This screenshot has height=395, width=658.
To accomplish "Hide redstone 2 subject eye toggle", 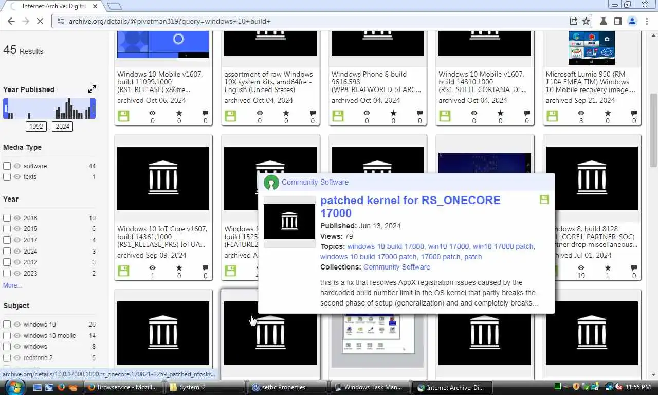I will point(17,357).
